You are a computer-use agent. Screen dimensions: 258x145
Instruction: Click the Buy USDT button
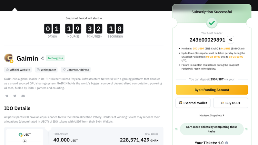click(x=231, y=103)
